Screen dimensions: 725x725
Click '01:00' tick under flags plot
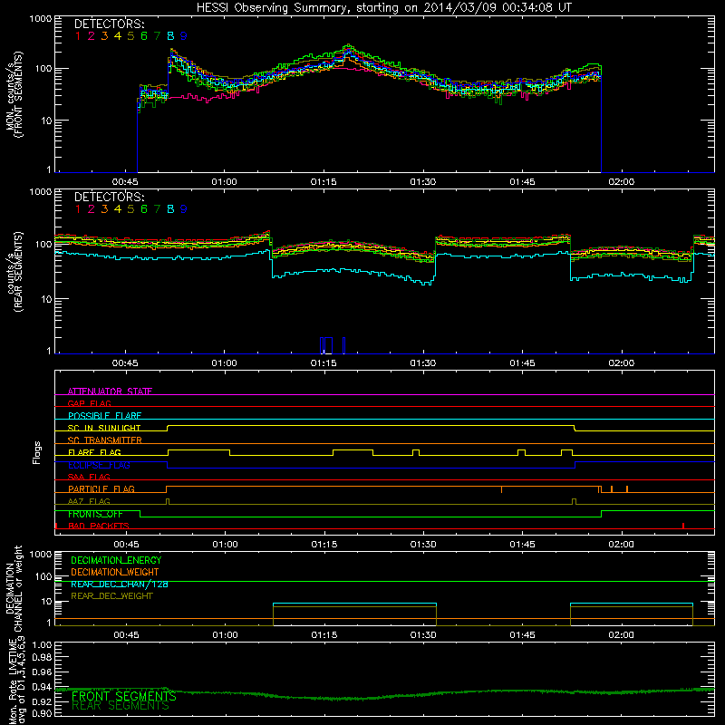(x=225, y=545)
